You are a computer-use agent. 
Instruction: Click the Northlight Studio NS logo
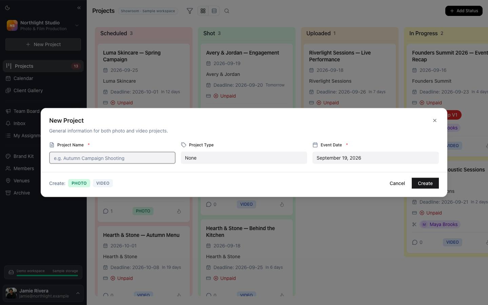[x=12, y=25]
